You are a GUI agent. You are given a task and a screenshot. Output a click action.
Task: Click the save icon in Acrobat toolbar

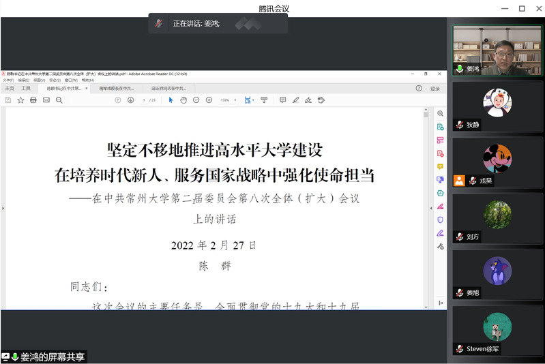click(x=8, y=100)
